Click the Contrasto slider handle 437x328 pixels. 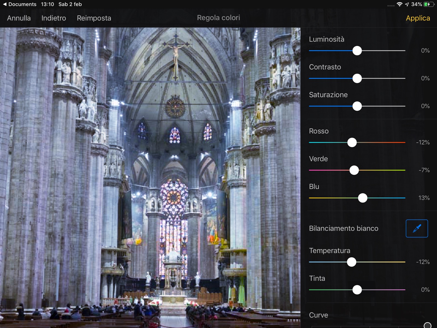357,78
